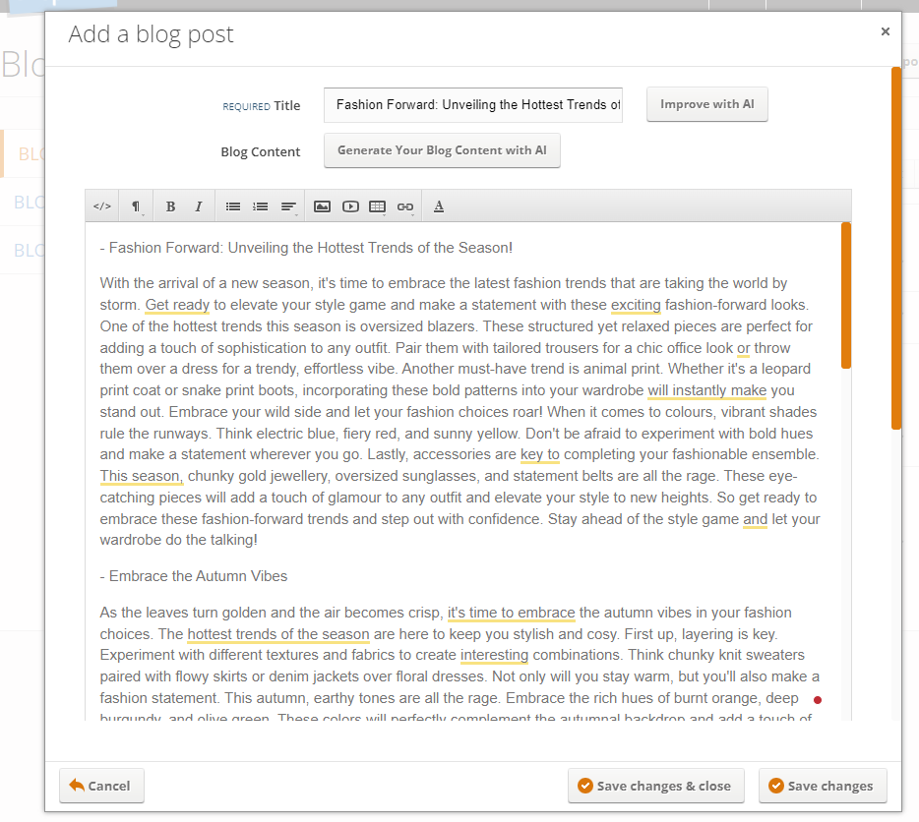919x822 pixels.
Task: Insert an image into the post
Action: pos(322,206)
